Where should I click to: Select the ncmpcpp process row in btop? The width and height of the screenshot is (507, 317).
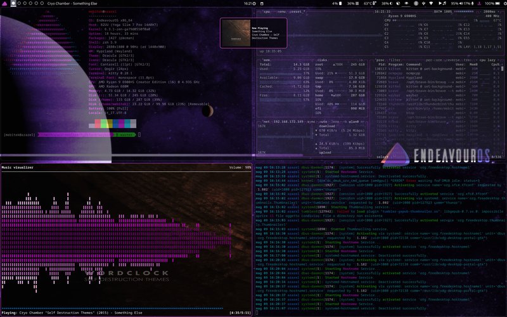pyautogui.click(x=438, y=74)
